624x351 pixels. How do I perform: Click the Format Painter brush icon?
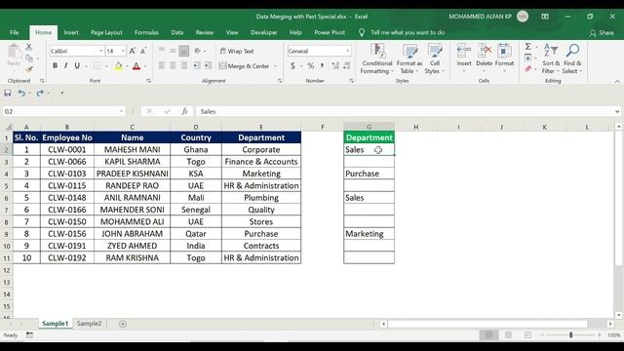[29, 69]
